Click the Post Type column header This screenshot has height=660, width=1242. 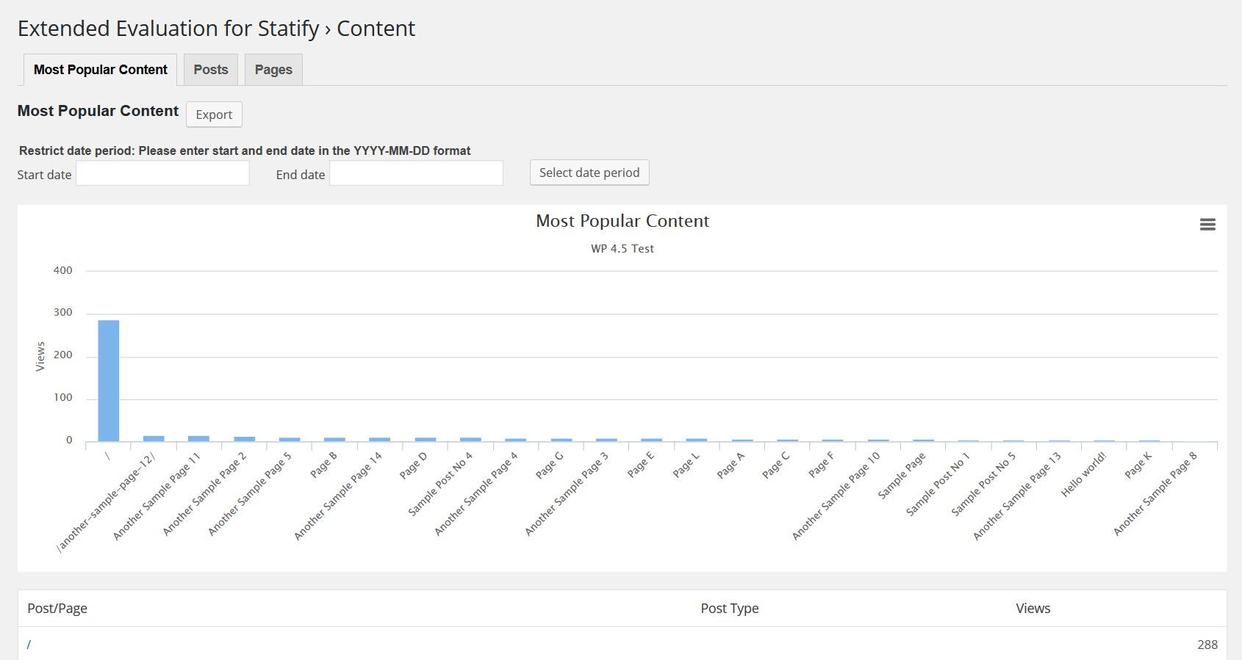(x=729, y=609)
